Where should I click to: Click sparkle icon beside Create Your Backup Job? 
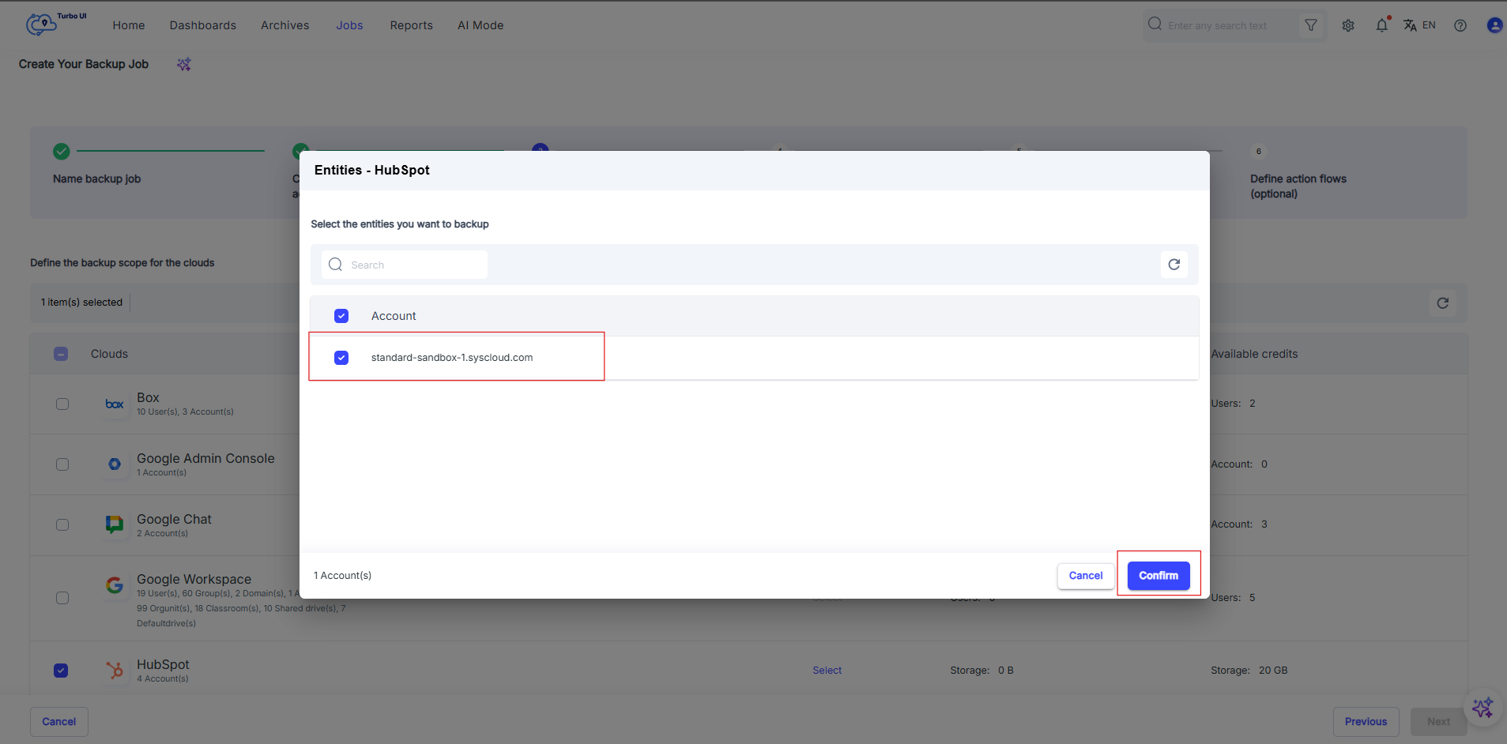point(184,64)
